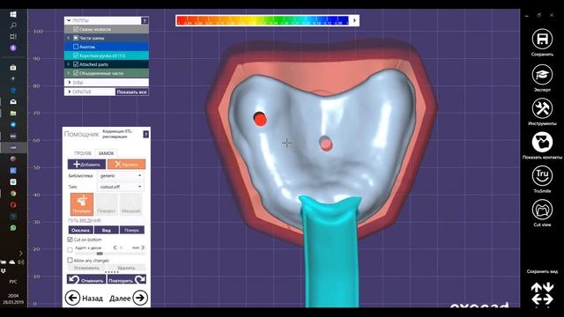Screen dimensions: 564x317
Task: Expand the Teeth (Зубы) section
Action: [x=70, y=82]
